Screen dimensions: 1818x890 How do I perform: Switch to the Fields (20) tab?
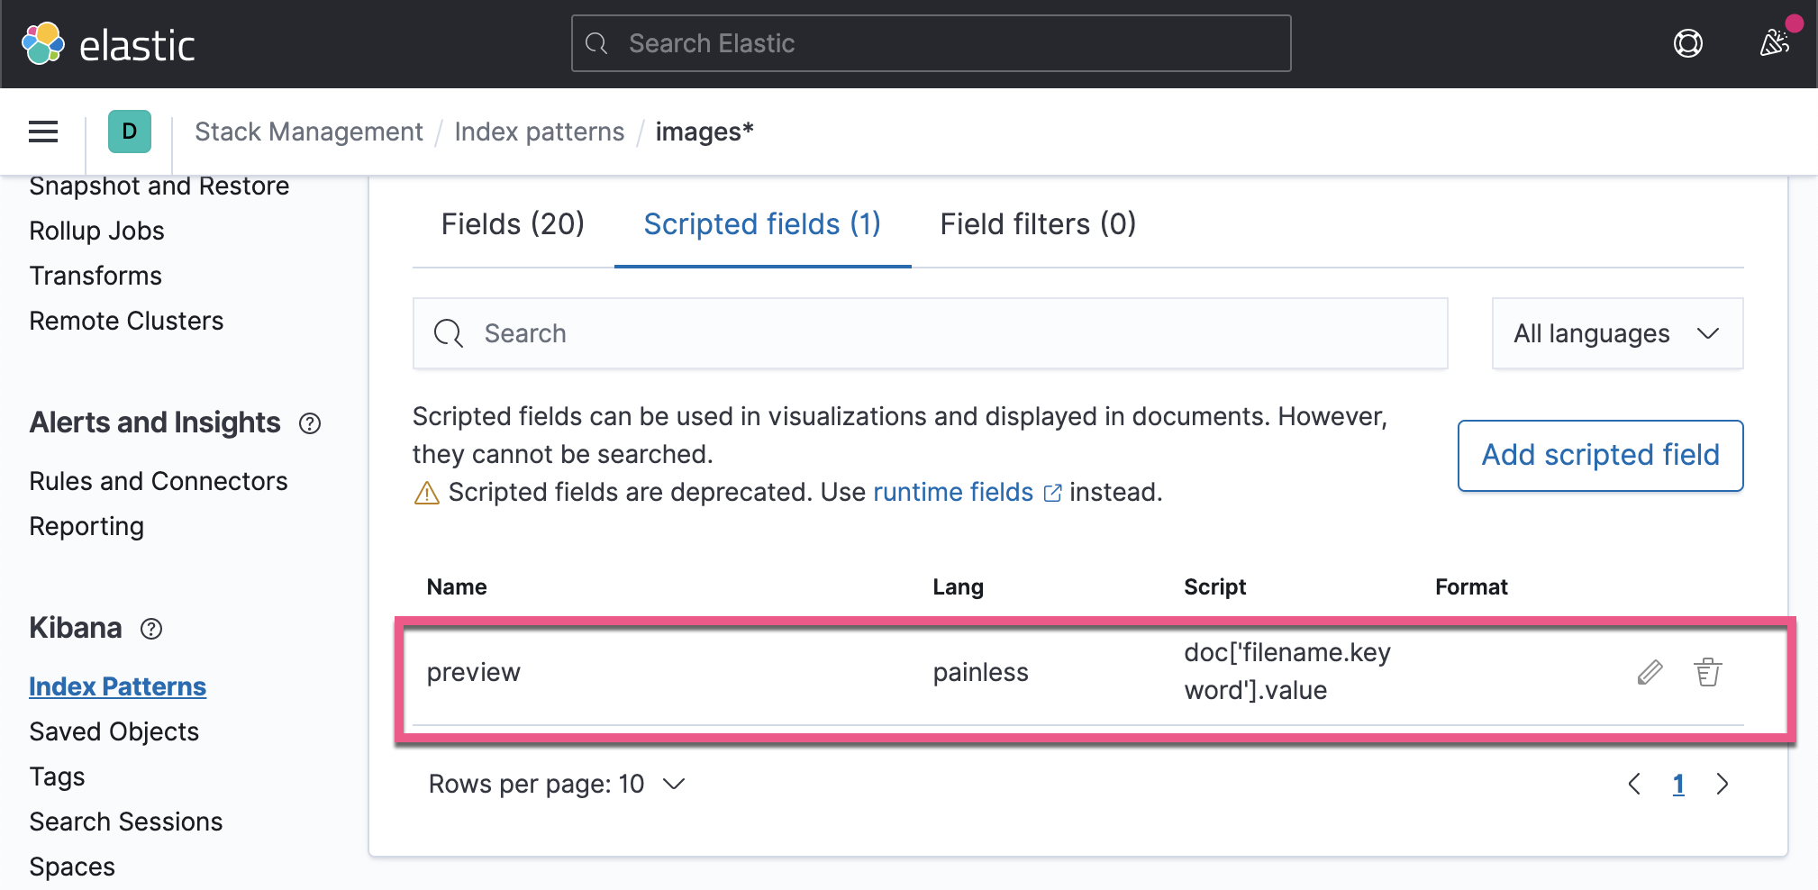(513, 224)
